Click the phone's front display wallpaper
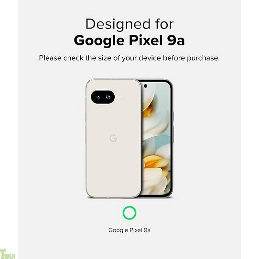 point(156,139)
